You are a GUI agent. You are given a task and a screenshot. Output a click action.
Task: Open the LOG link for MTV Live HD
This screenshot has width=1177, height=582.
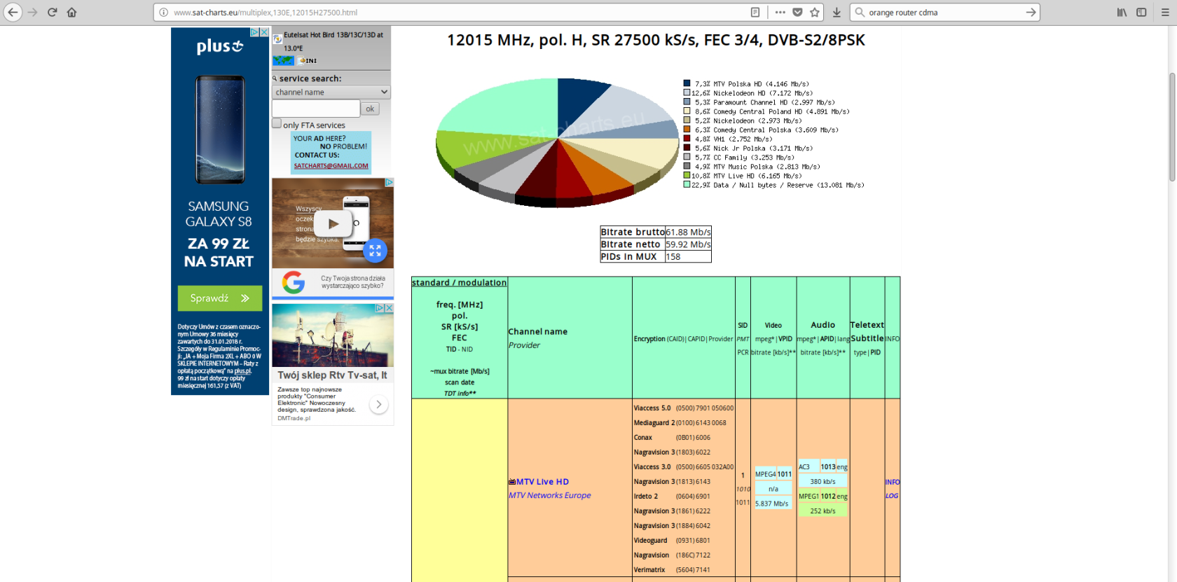891,496
